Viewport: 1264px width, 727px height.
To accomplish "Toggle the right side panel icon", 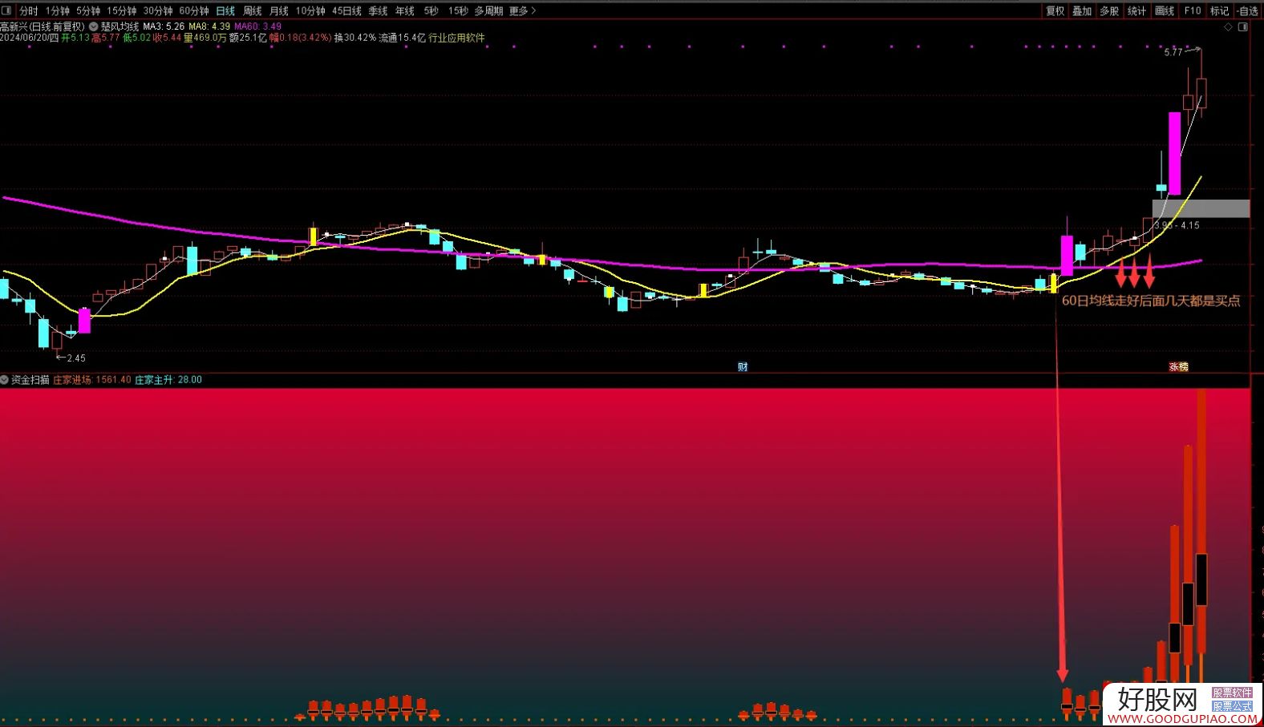I will 1243,27.
